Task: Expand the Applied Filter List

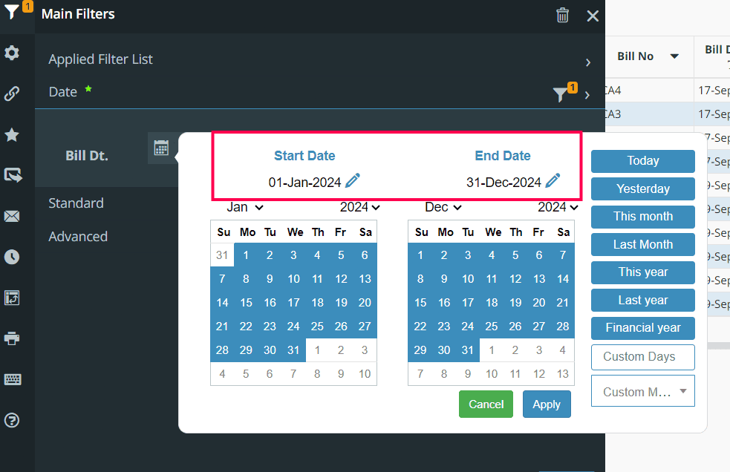Action: point(587,62)
